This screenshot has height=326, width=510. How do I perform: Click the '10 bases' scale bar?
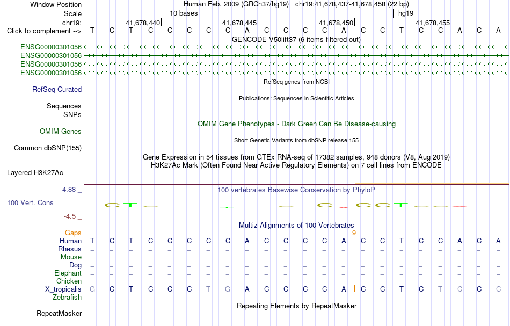296,13
